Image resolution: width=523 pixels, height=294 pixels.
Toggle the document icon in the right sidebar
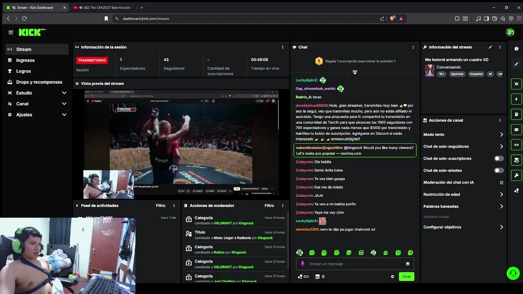click(x=516, y=114)
